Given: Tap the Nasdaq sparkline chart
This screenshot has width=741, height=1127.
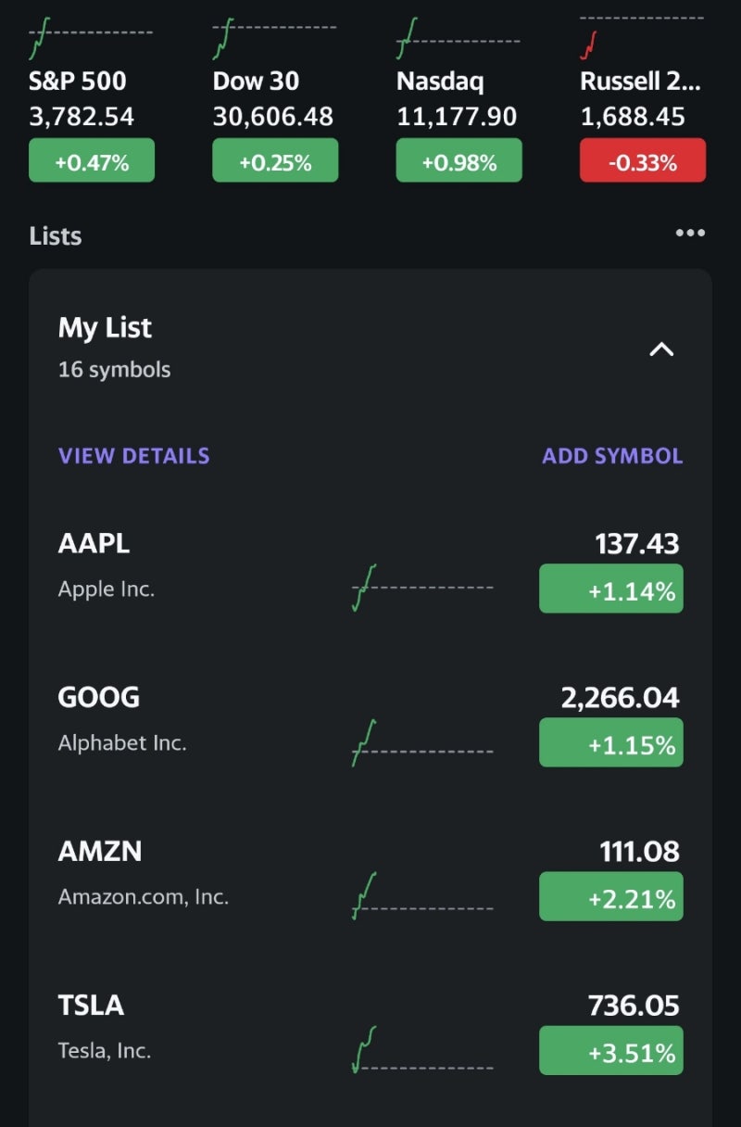Looking at the screenshot, I should pos(458,38).
